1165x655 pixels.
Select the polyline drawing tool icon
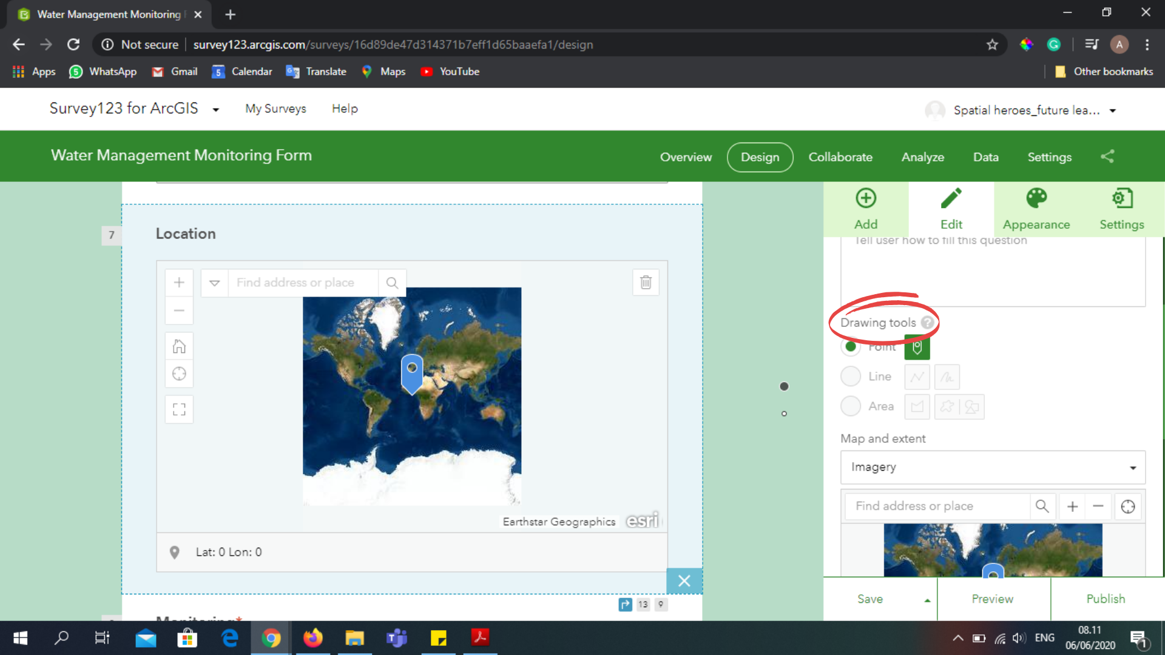pyautogui.click(x=917, y=377)
